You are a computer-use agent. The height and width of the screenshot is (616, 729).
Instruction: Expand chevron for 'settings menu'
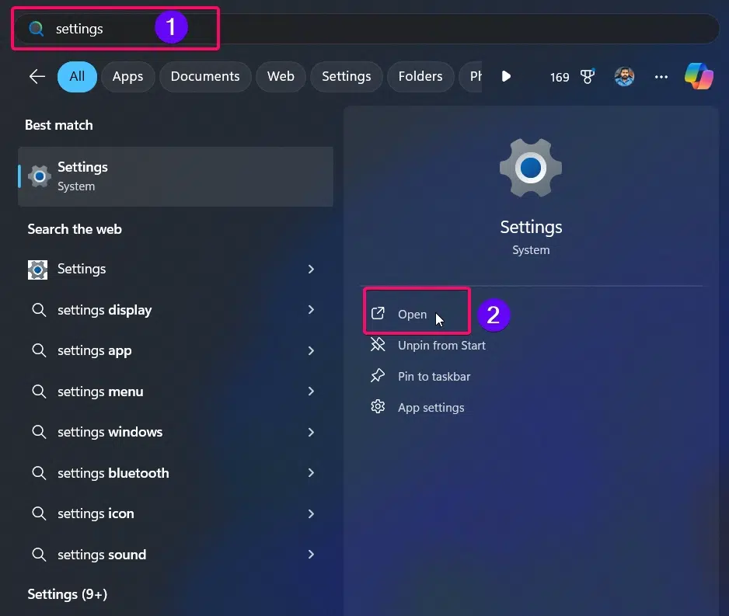[311, 392]
